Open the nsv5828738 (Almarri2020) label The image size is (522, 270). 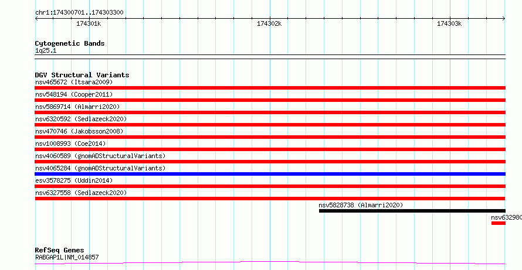click(361, 205)
